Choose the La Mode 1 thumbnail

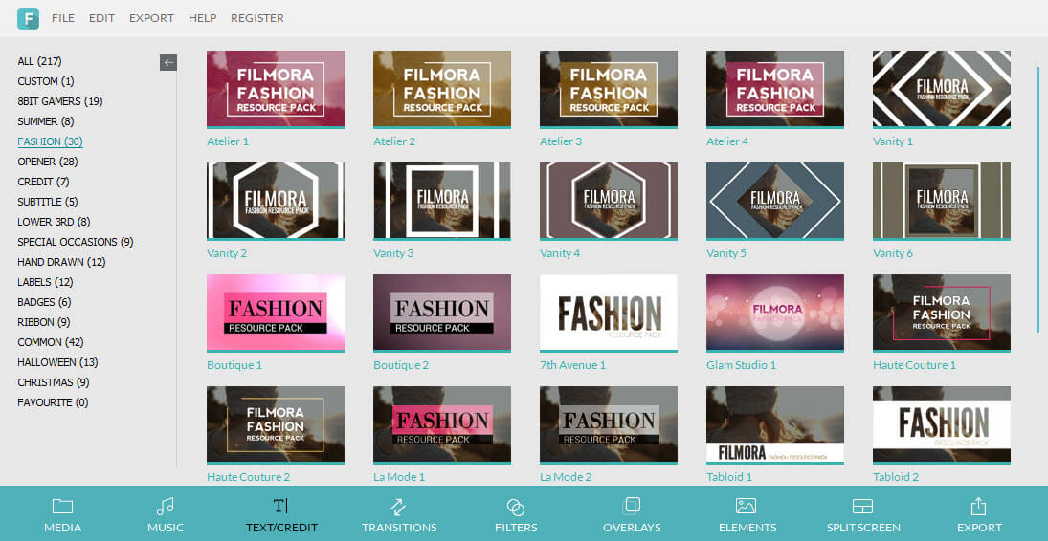pyautogui.click(x=442, y=424)
